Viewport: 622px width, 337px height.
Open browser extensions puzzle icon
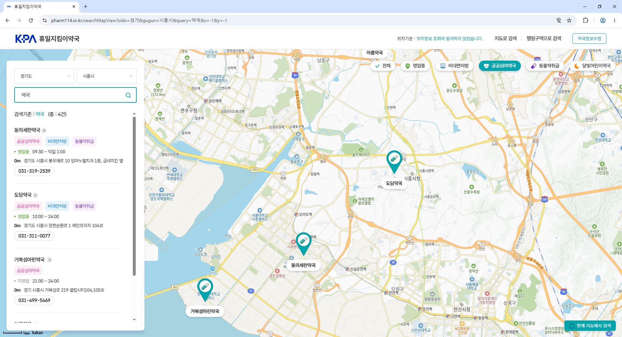[585, 20]
